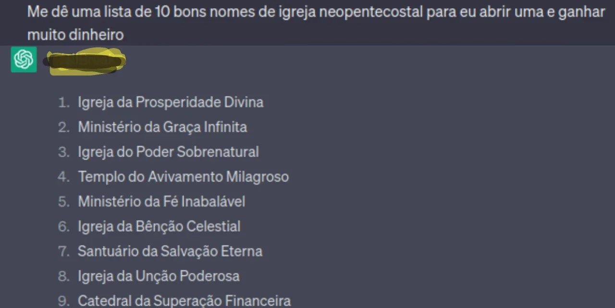
Task: Click 'Ministério da Graça Infinita' entry
Action: (x=162, y=127)
